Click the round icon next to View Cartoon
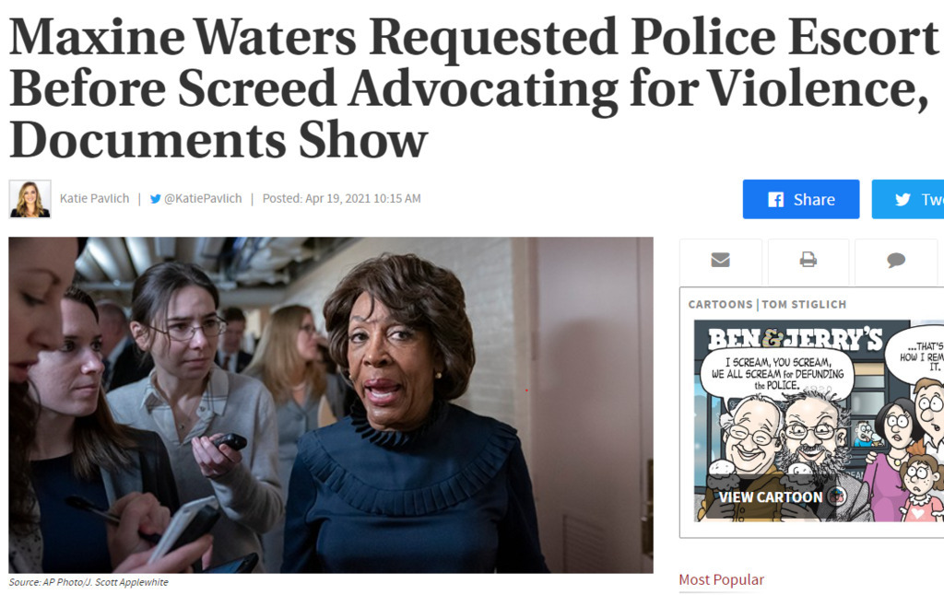The height and width of the screenshot is (595, 944). pos(837,496)
